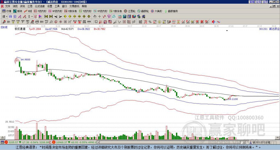
Task: Open the T四方形 tool
Action: (x=85, y=11)
